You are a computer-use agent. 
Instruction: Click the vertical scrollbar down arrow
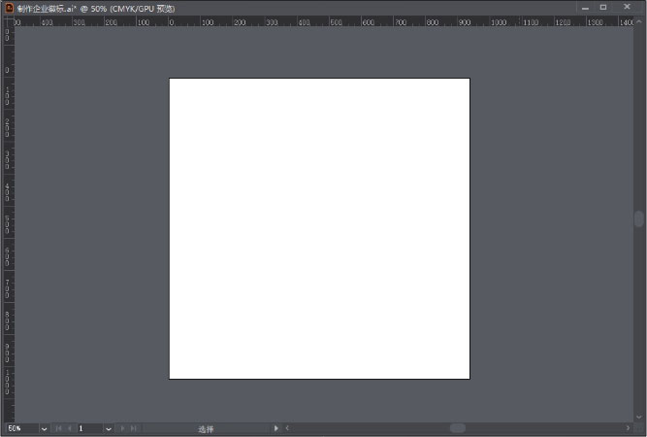(x=639, y=417)
